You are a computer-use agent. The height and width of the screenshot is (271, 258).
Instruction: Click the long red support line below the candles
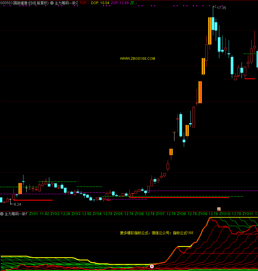[179, 197]
